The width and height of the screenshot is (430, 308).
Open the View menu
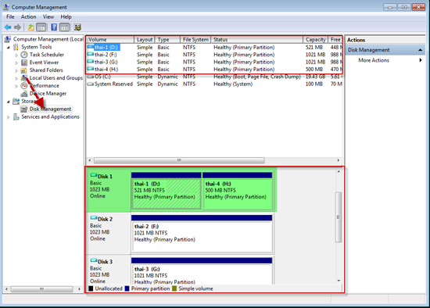click(48, 16)
